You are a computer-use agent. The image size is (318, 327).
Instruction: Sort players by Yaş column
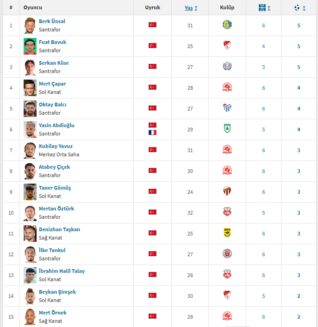[x=189, y=8]
